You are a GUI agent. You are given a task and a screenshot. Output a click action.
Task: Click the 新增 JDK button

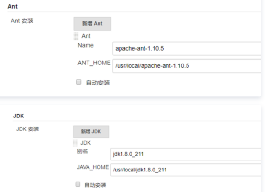(x=91, y=131)
